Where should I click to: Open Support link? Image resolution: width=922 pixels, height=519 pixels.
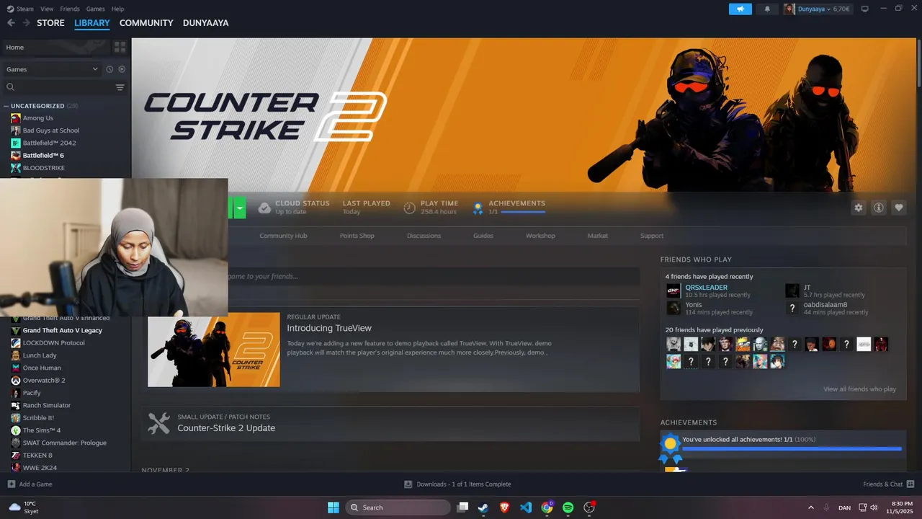[x=652, y=236]
